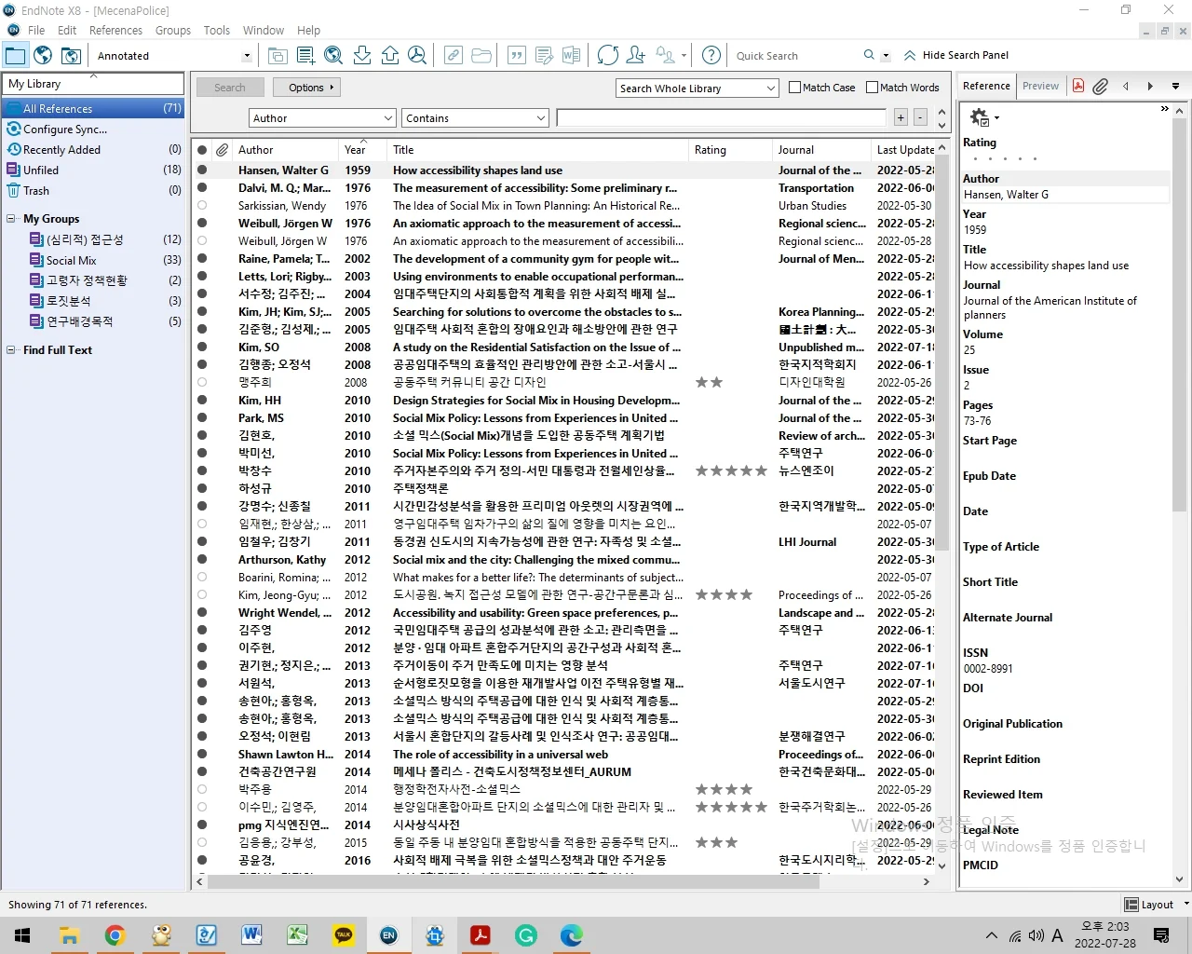Viewport: 1192px width, 954px height.
Task: Click the Format Bibliography icon
Action: 544,56
